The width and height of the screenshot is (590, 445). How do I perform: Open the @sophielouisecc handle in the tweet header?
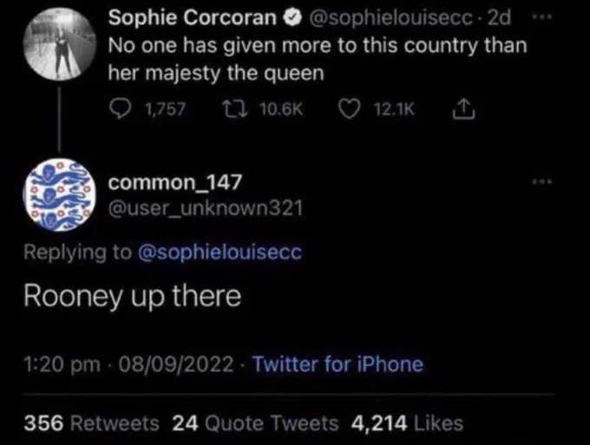click(x=390, y=17)
